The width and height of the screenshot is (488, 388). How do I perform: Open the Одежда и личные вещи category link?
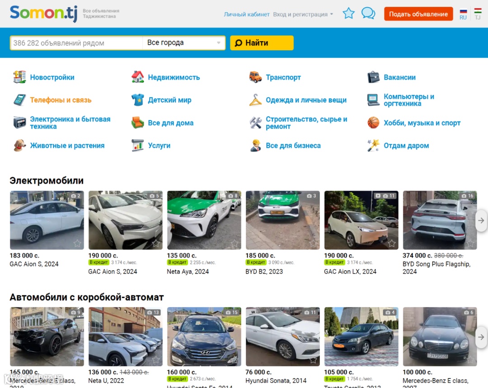point(306,100)
